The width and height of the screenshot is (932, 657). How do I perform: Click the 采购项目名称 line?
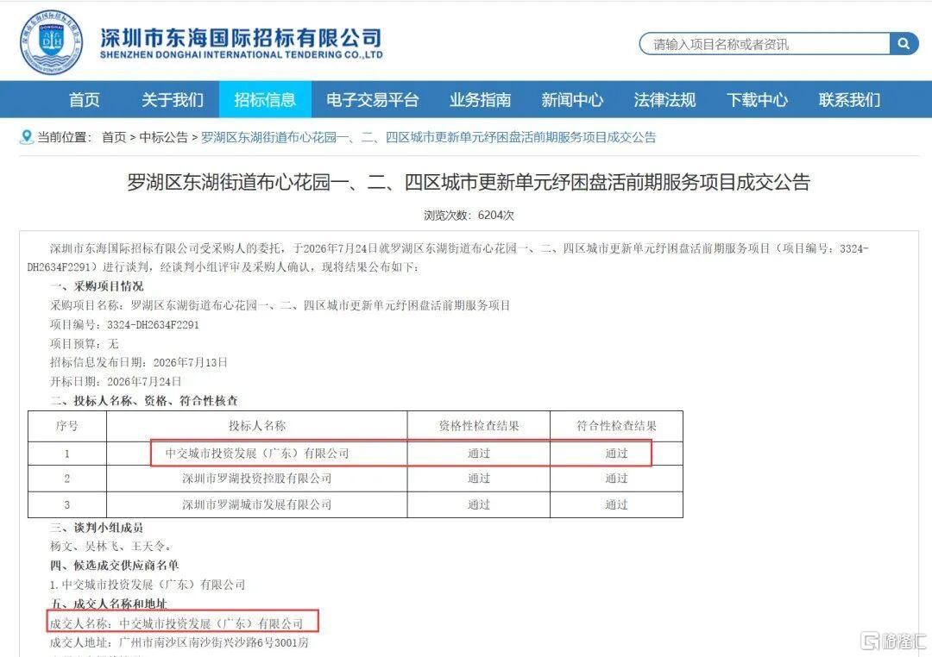point(280,305)
